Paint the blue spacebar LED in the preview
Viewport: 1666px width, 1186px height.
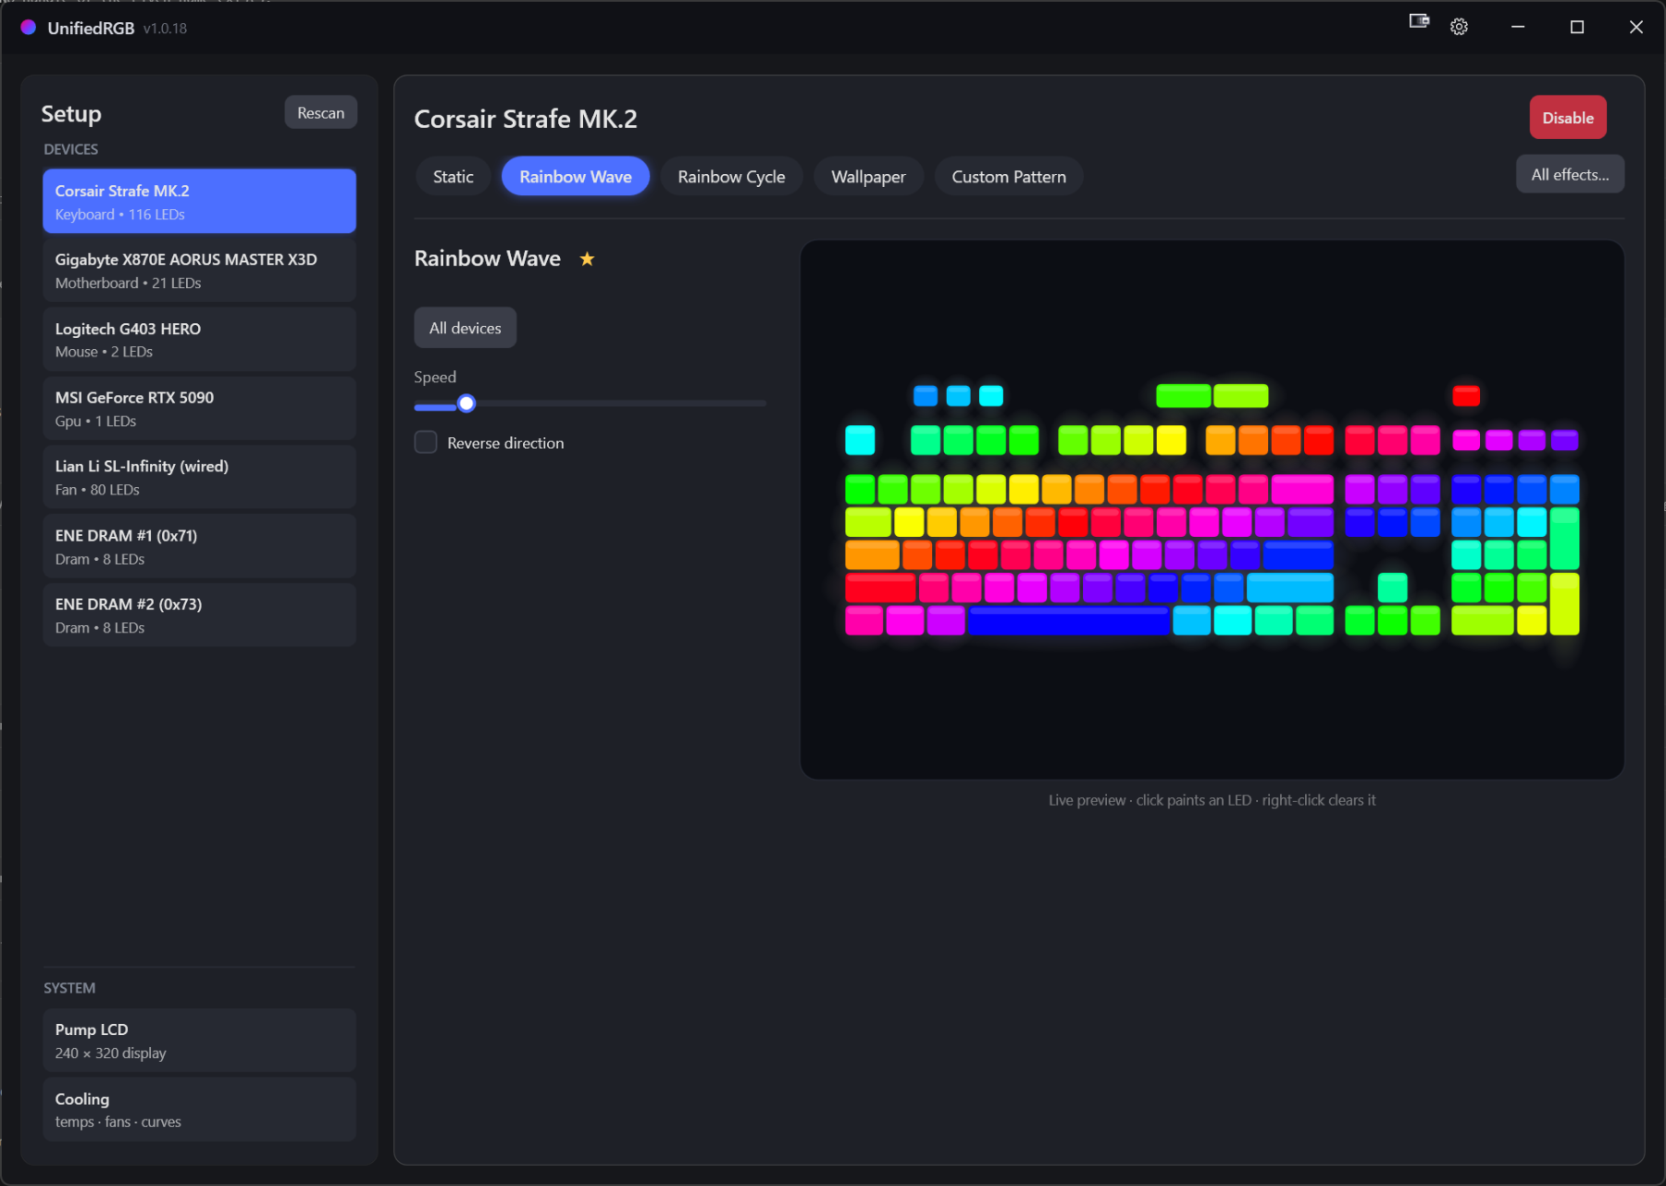pyautogui.click(x=1068, y=620)
